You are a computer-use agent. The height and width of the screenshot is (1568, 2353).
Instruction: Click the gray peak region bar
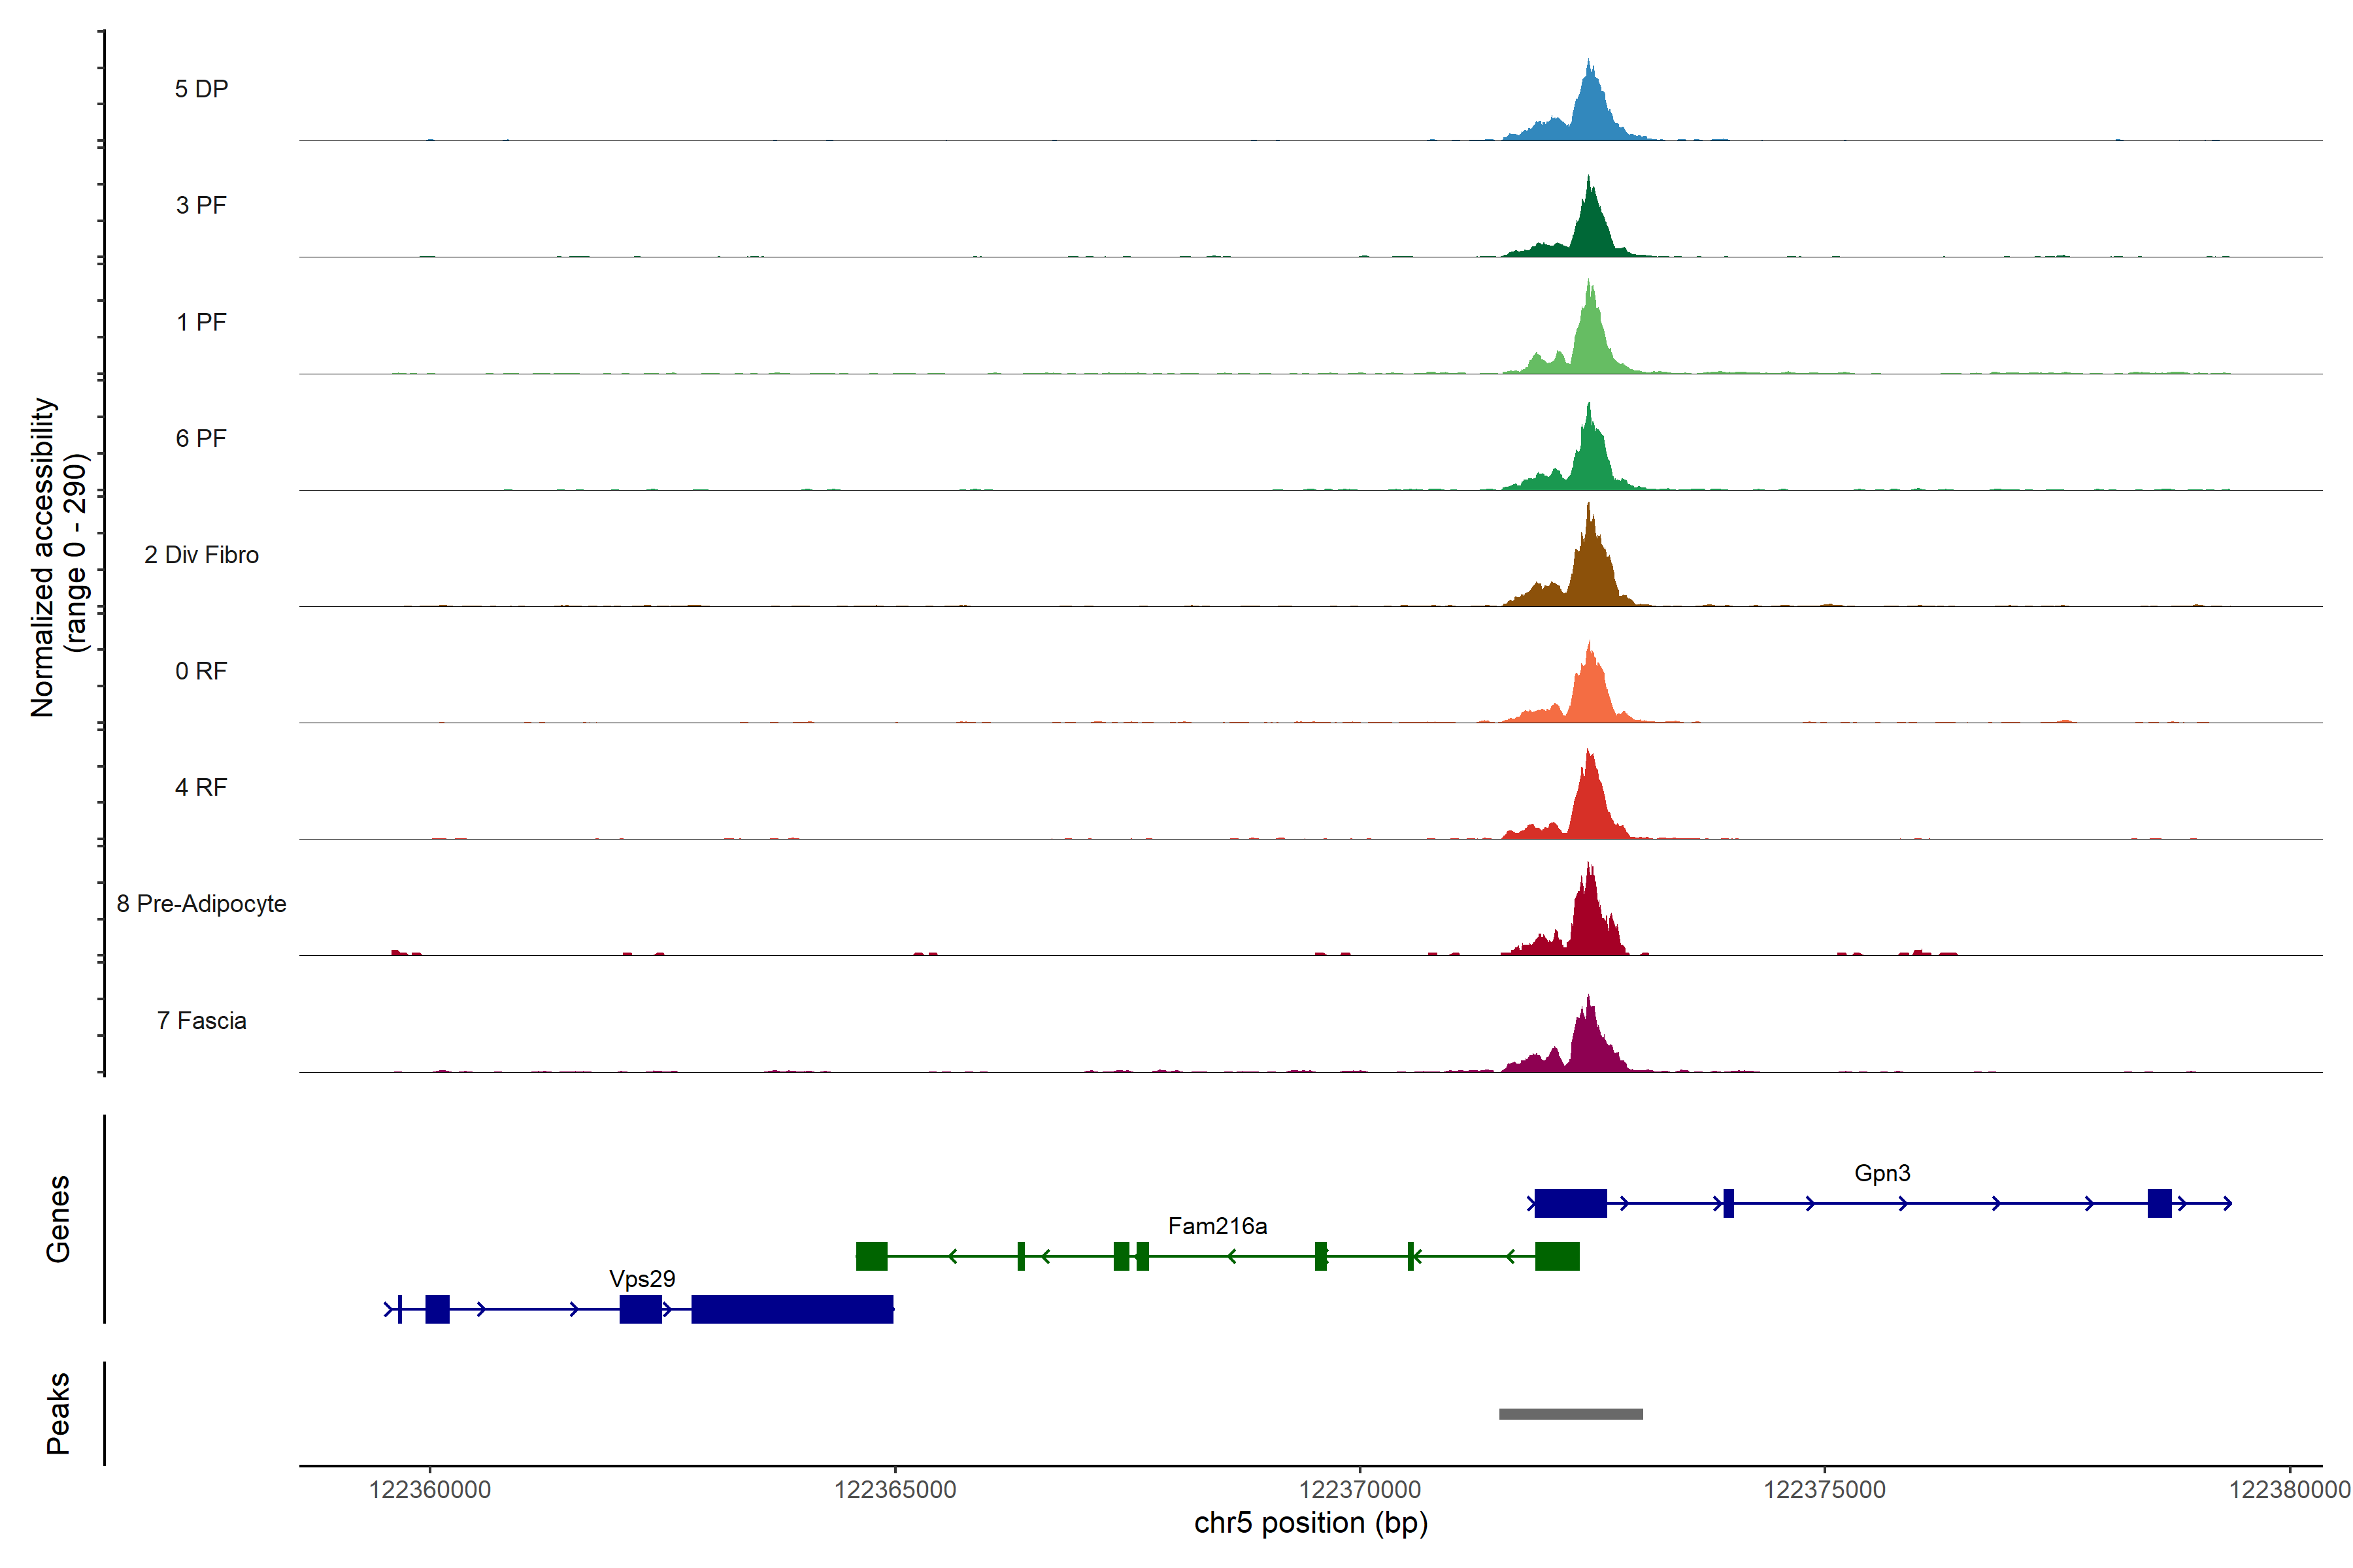click(1571, 1413)
